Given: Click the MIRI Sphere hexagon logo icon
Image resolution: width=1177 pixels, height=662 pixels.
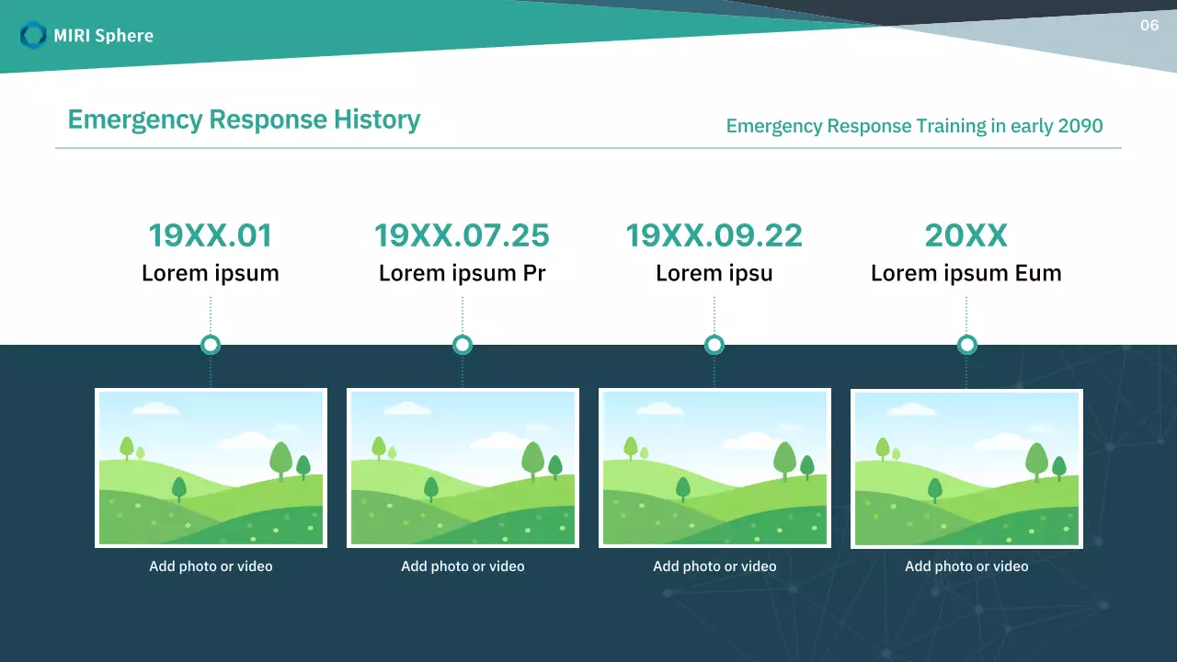Looking at the screenshot, I should (x=33, y=36).
